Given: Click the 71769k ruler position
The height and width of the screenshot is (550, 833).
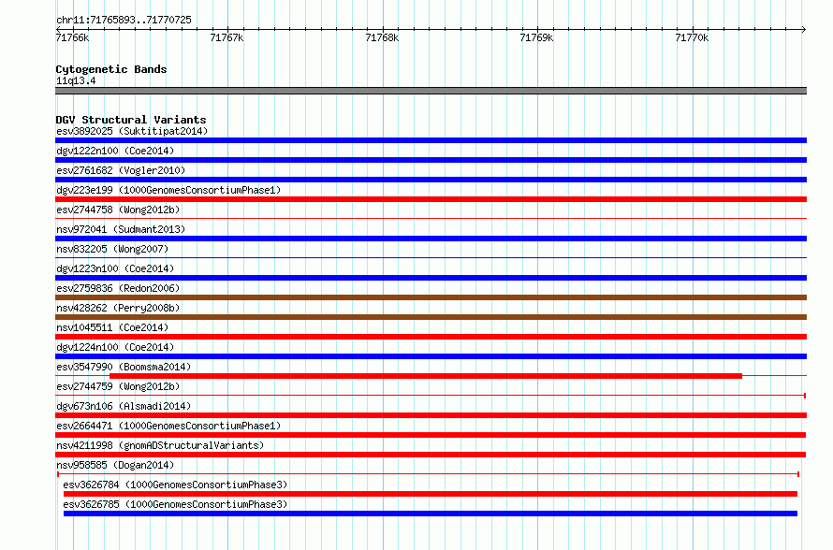Looking at the screenshot, I should pos(536,37).
